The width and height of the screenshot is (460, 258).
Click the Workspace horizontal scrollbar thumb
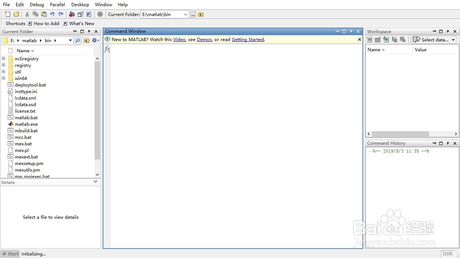pyautogui.click(x=400, y=134)
